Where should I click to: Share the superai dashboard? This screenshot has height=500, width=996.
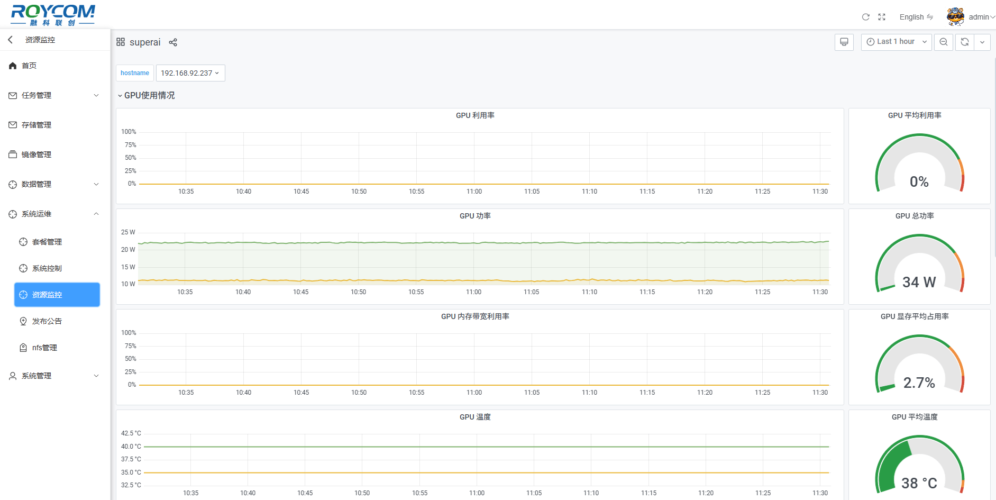[173, 42]
